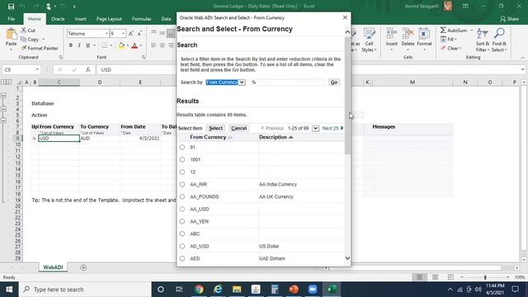Click the Cell Styles icon

pyautogui.click(x=369, y=34)
